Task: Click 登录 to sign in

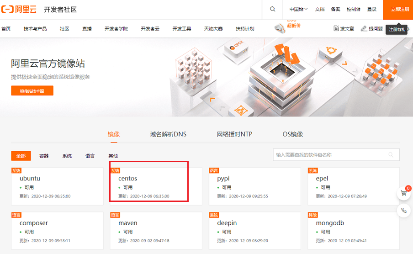Action: 371,9
